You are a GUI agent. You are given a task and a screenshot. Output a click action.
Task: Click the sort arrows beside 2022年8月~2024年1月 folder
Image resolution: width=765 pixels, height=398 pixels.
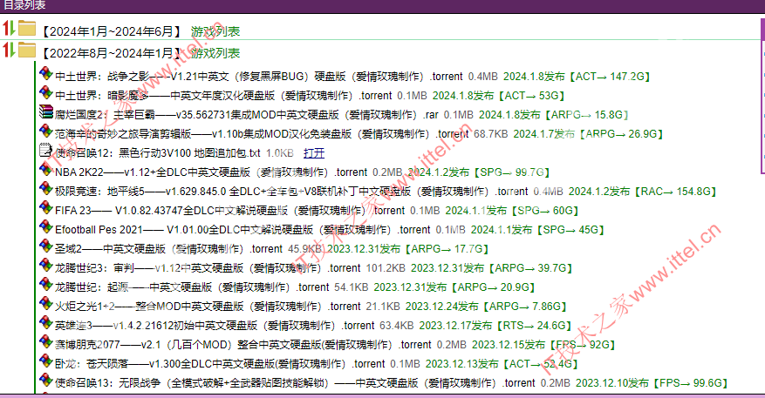point(9,50)
